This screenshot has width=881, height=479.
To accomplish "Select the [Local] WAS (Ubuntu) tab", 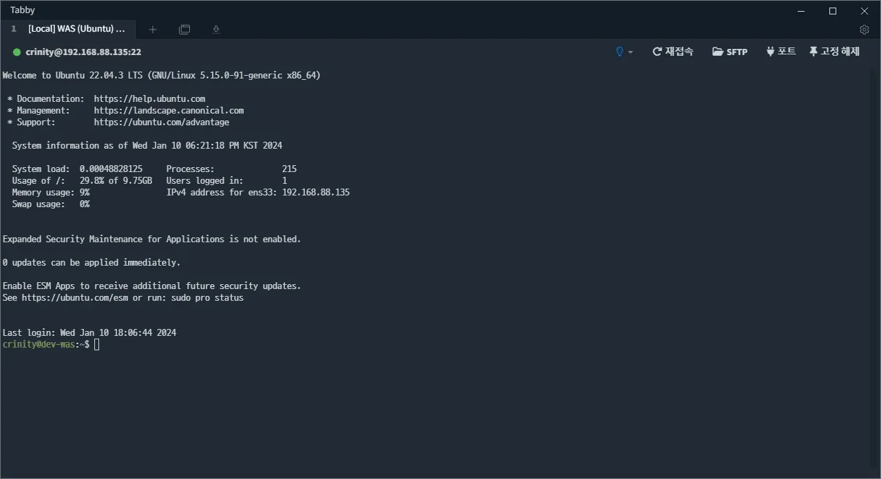I will [x=69, y=29].
